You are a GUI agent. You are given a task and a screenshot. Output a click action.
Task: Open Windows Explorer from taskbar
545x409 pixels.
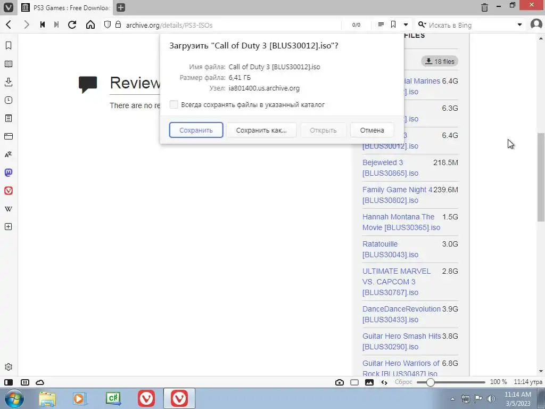tap(47, 399)
